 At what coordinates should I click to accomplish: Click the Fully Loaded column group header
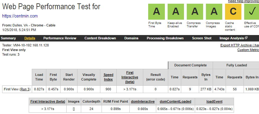236,65
